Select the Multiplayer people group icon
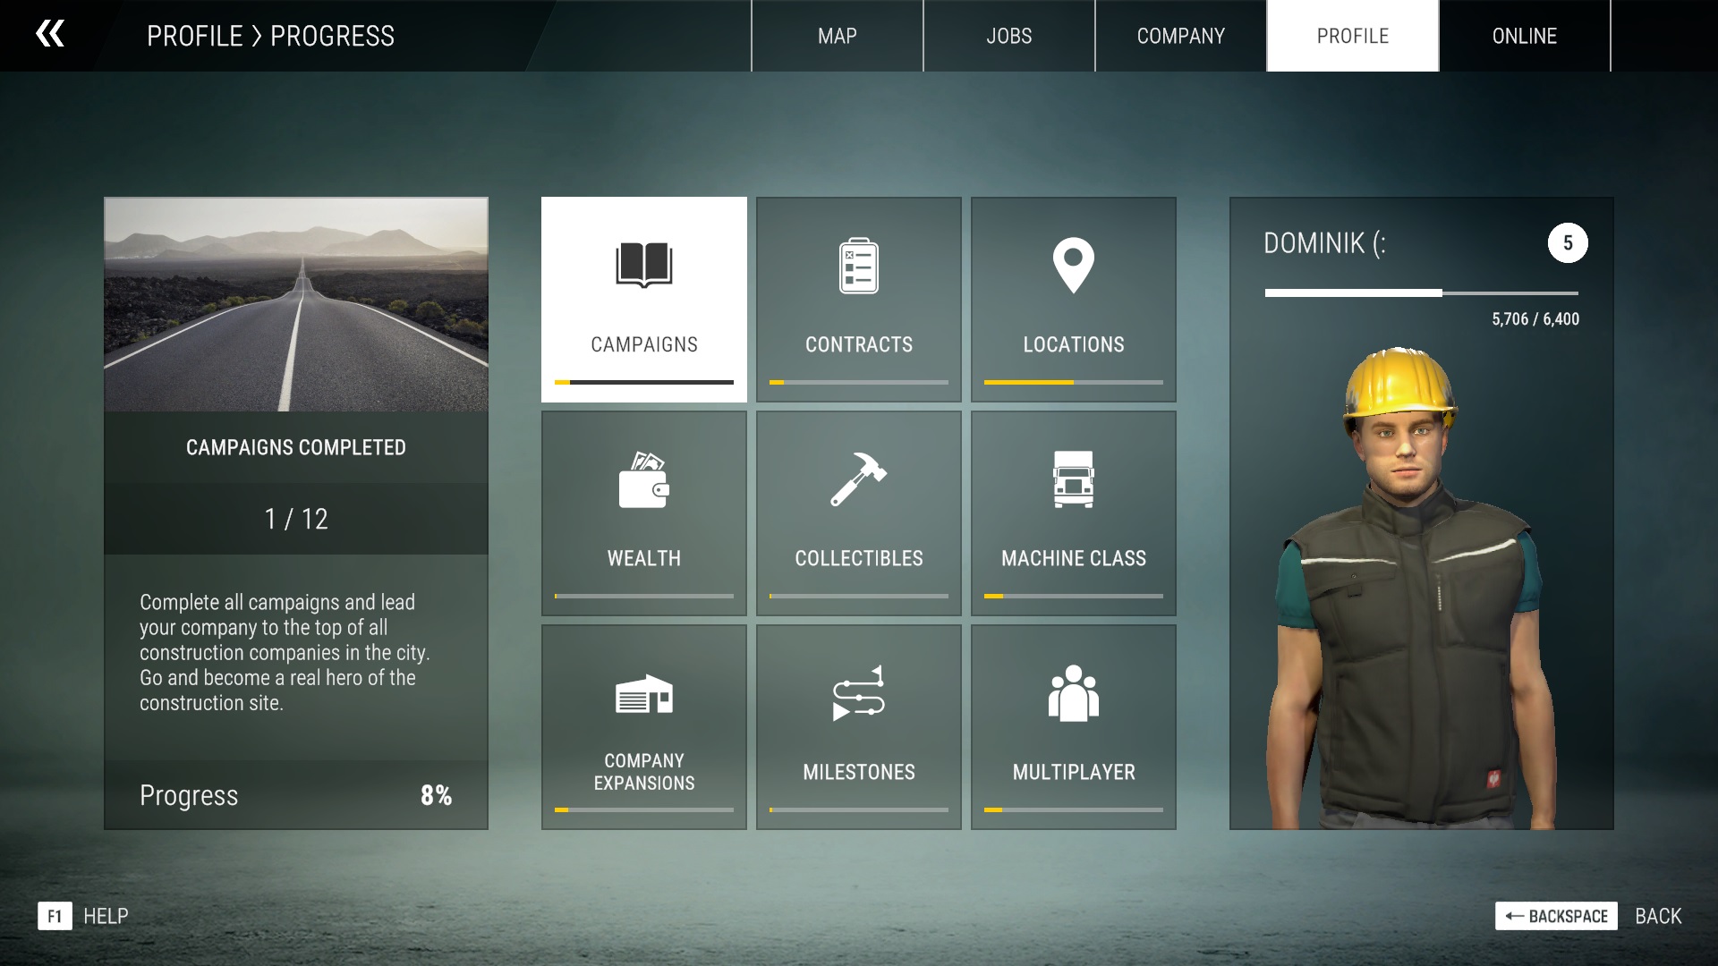Image resolution: width=1718 pixels, height=966 pixels. 1073,693
